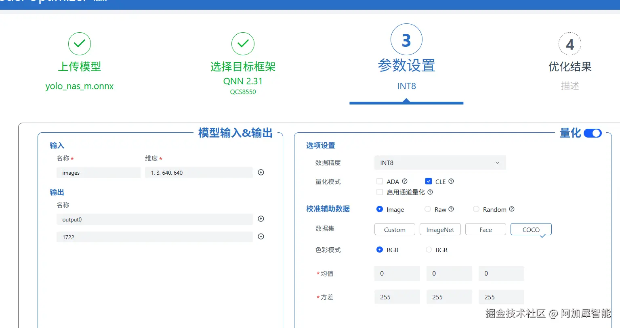Click the completed checkmark icon for 上传模型 step
This screenshot has width=620, height=328.
[x=80, y=44]
